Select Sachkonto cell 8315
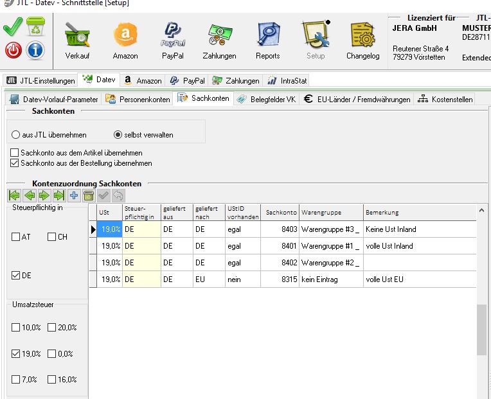 (280, 279)
